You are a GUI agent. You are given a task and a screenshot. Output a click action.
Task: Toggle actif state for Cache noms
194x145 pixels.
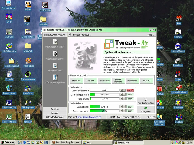(x=130, y=107)
